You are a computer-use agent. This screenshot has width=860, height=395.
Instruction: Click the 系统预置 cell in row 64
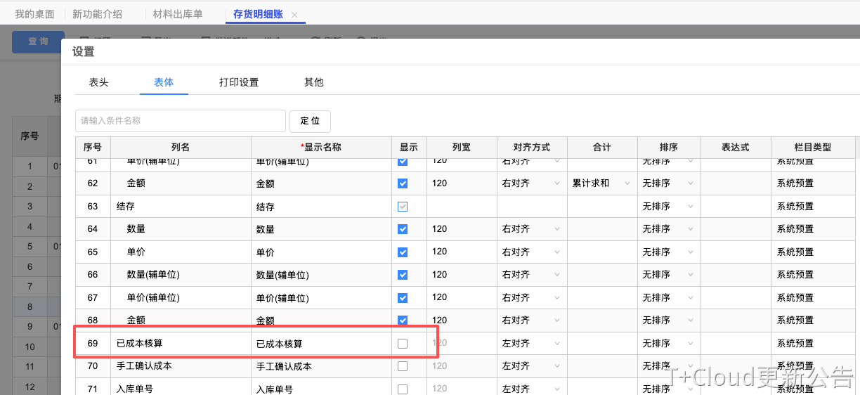(x=813, y=229)
